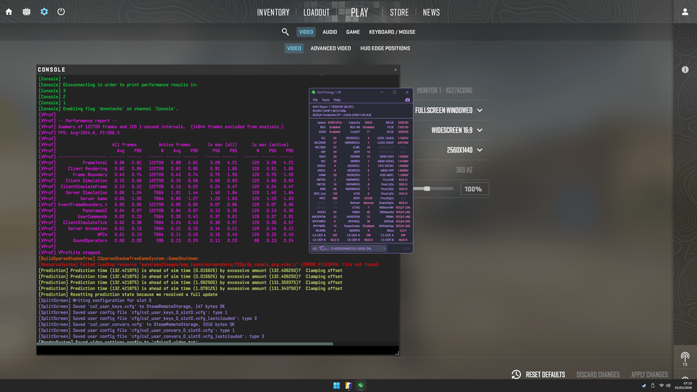This screenshot has width=697, height=392.
Task: Click the info icon on right sidebar
Action: (685, 69)
